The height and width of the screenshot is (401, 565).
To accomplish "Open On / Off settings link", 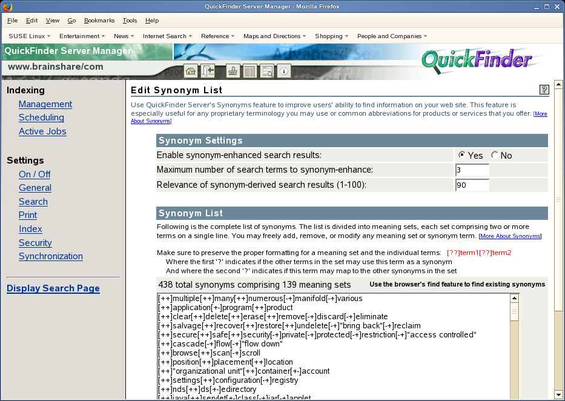I will click(35, 174).
